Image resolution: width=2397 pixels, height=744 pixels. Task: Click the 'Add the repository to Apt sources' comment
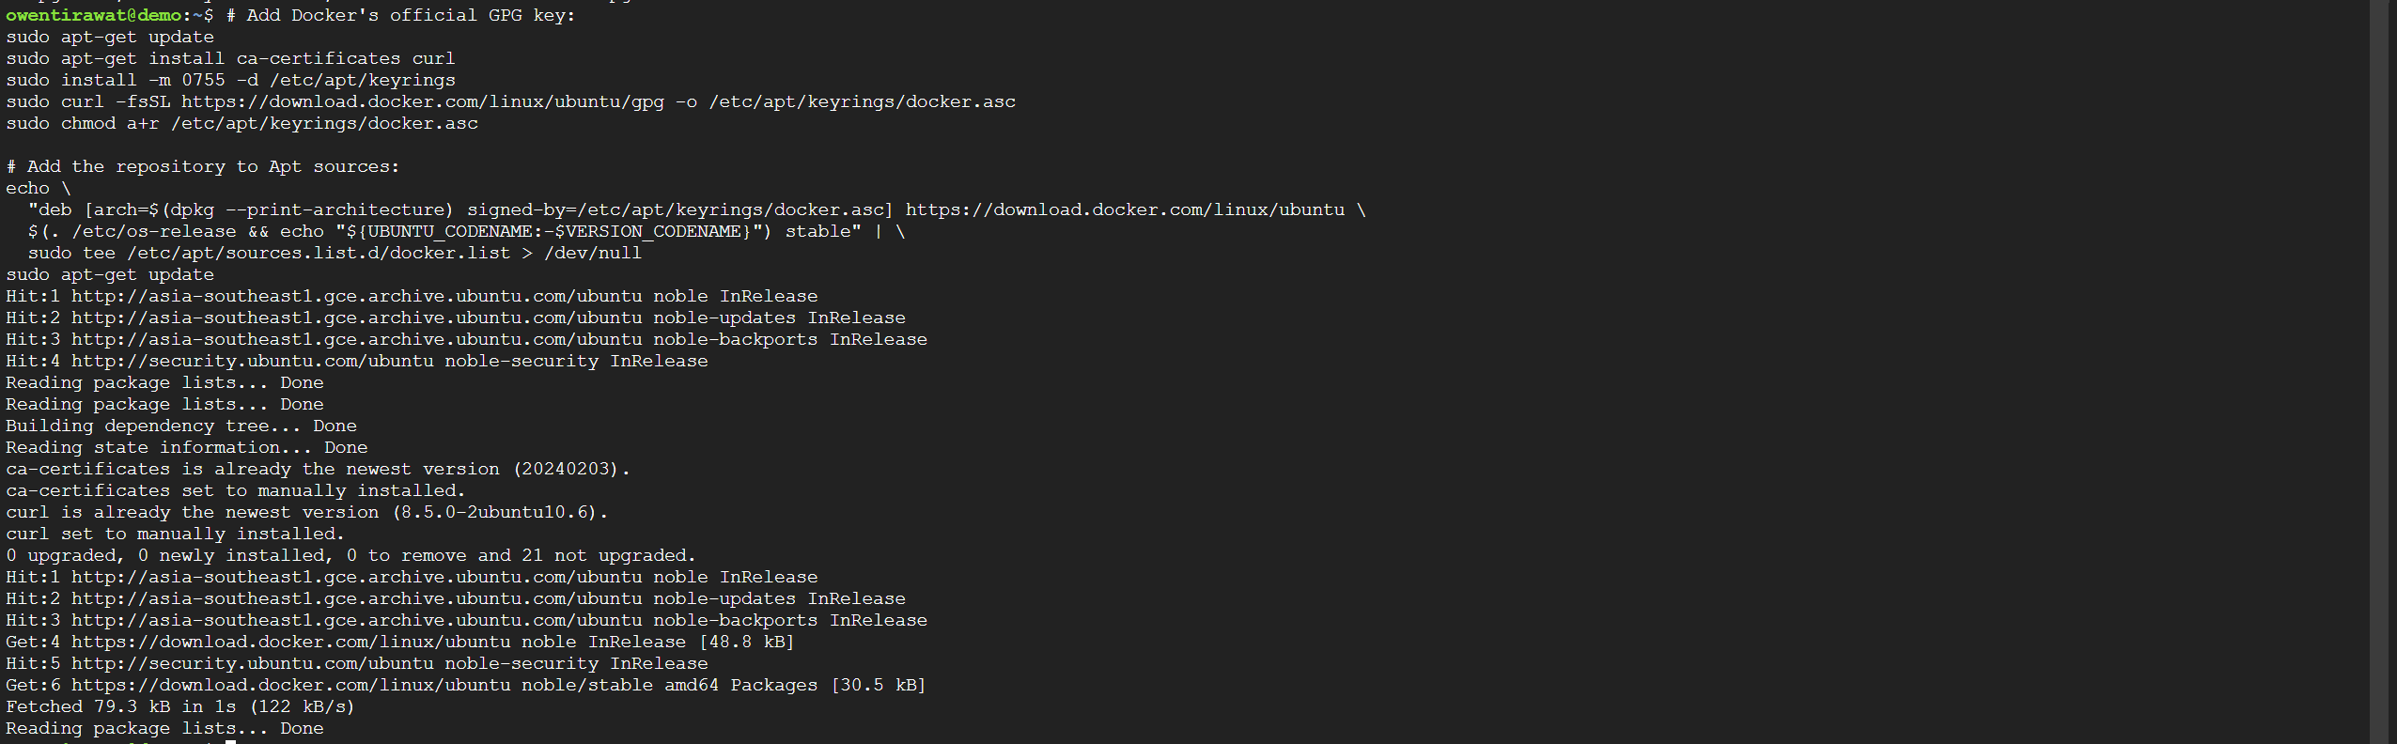click(x=202, y=166)
